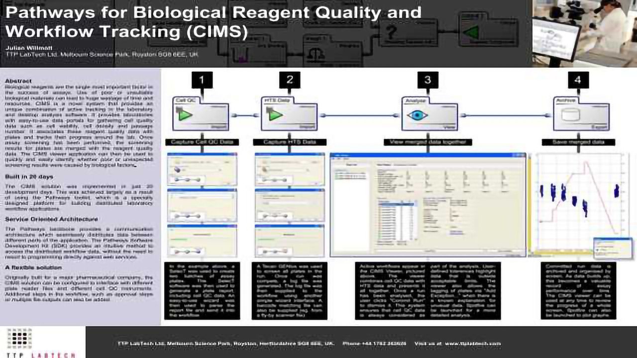Click the 'Service Oriented Architecture' heading
Screen dimensions: 637x358
(51, 219)
